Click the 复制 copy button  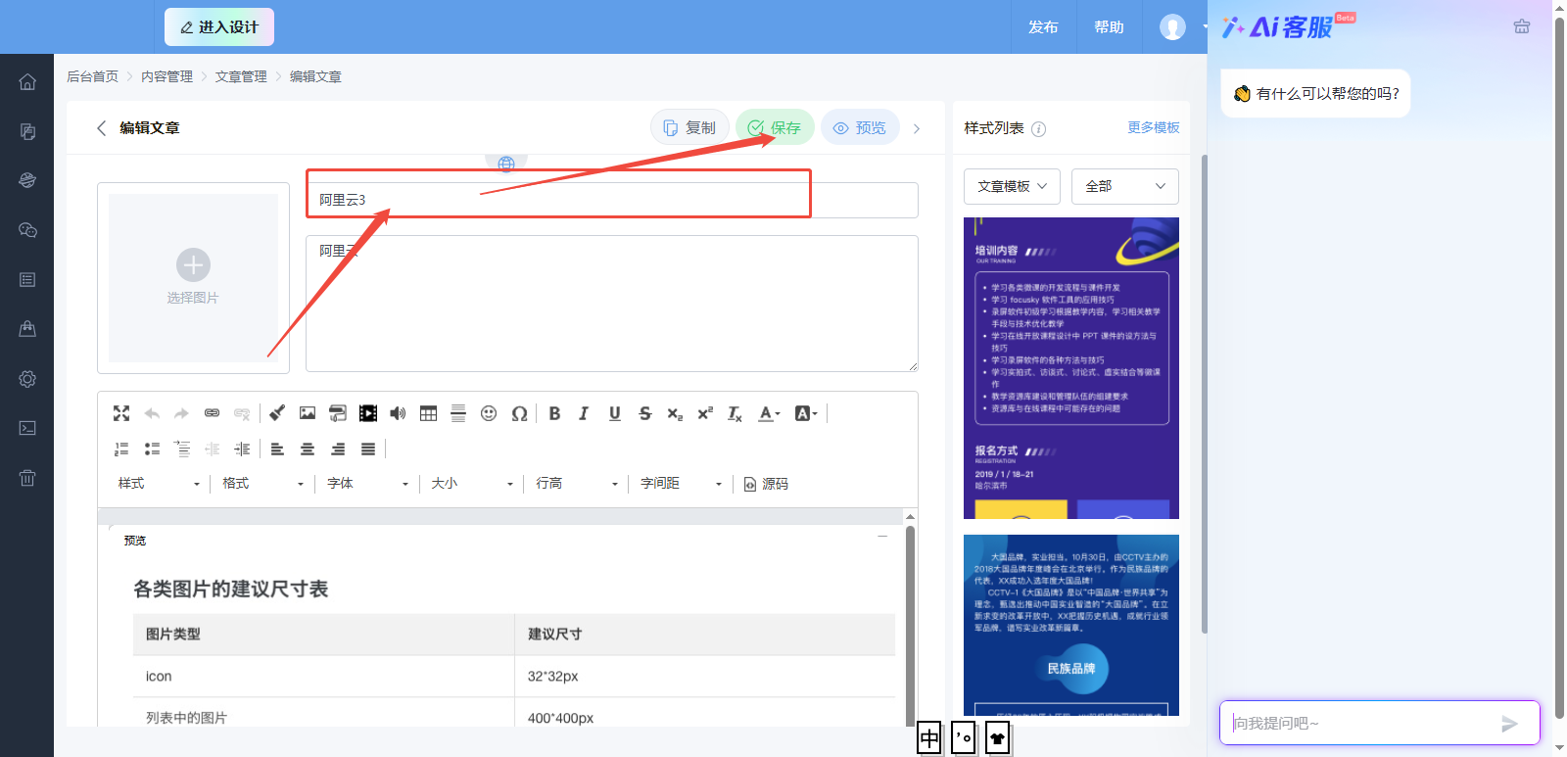click(x=689, y=127)
